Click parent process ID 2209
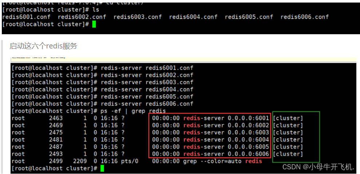 (80, 161)
